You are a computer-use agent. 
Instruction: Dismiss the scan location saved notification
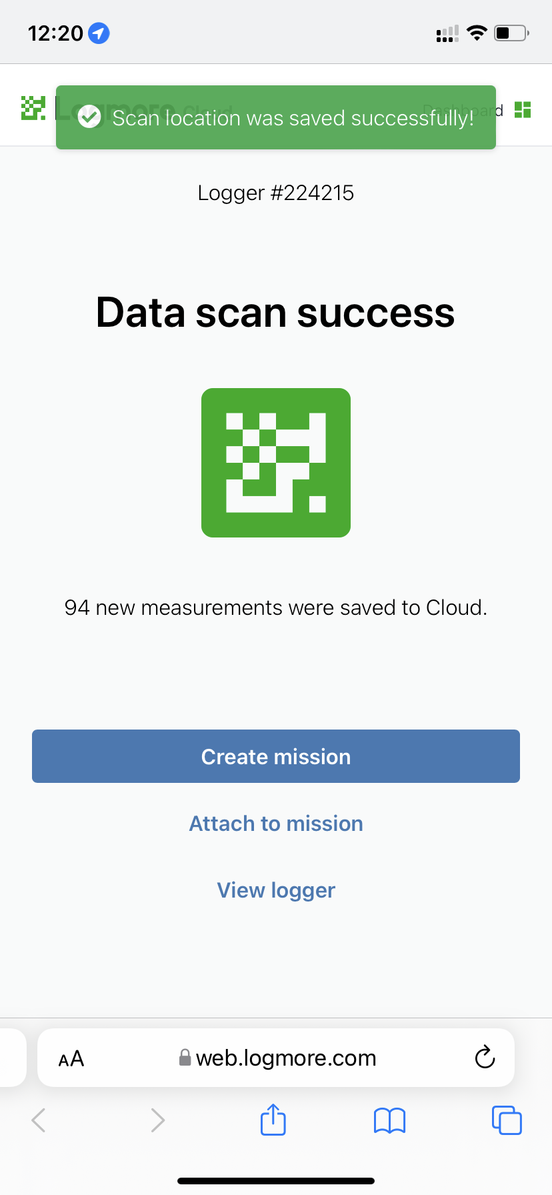pyautogui.click(x=276, y=117)
